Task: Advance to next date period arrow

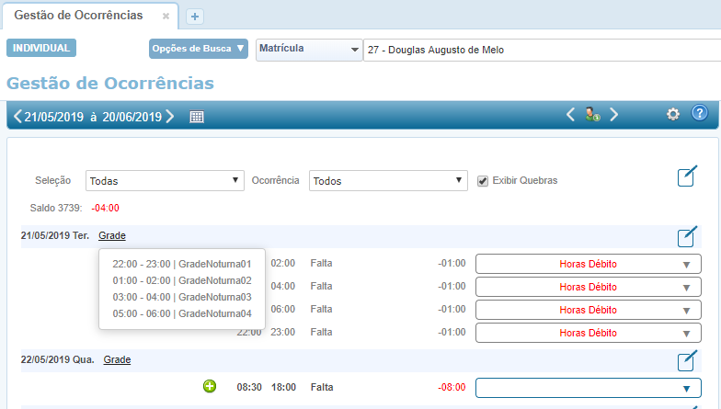Action: 170,117
